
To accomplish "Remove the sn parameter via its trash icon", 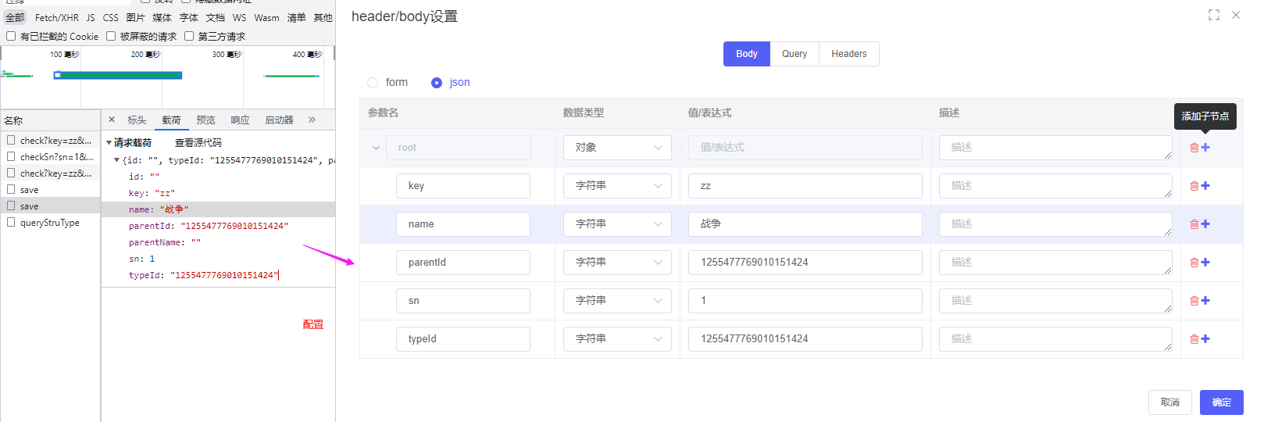I will coord(1194,301).
